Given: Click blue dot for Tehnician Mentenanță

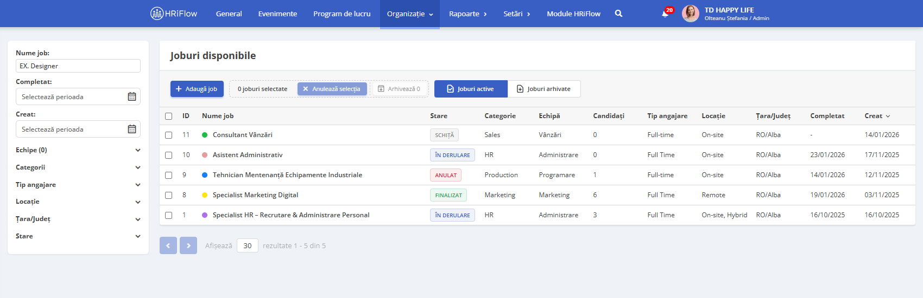Looking at the screenshot, I should click(x=205, y=175).
